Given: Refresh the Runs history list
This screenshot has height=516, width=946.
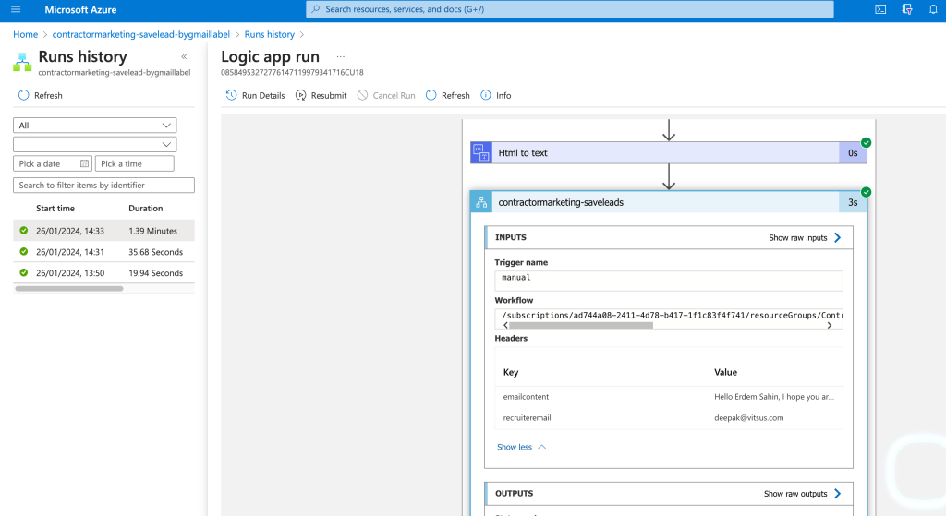Looking at the screenshot, I should [x=41, y=95].
